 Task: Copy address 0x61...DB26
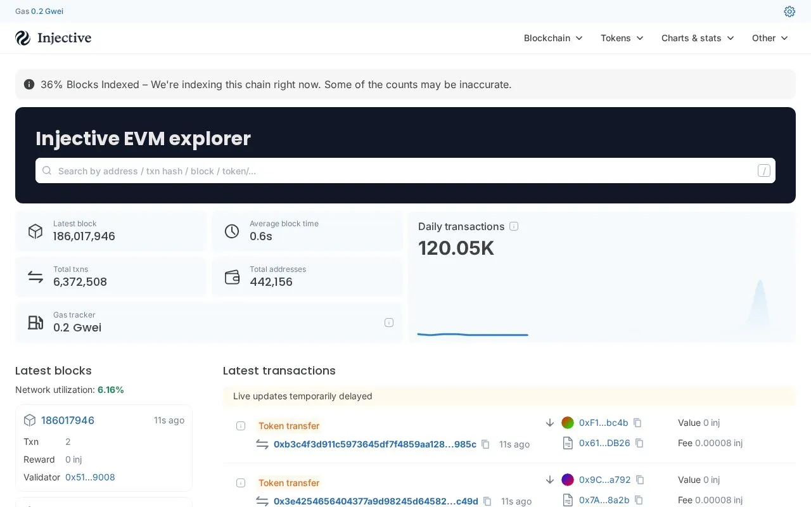click(x=639, y=443)
